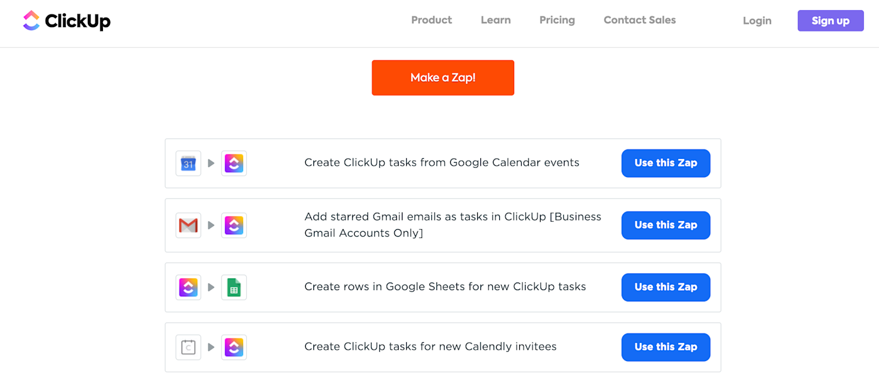
Task: Open the Learn menu
Action: click(495, 20)
